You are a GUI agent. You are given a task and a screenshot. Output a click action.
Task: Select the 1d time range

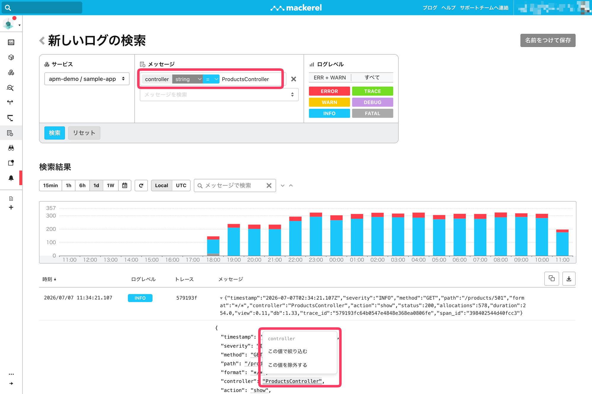[96, 185]
